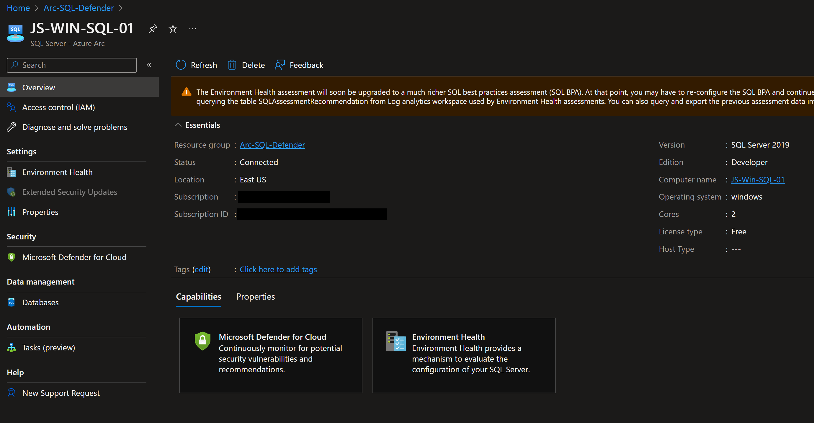Open Arc-SQL-Defender resource group link
The image size is (814, 423).
click(272, 144)
